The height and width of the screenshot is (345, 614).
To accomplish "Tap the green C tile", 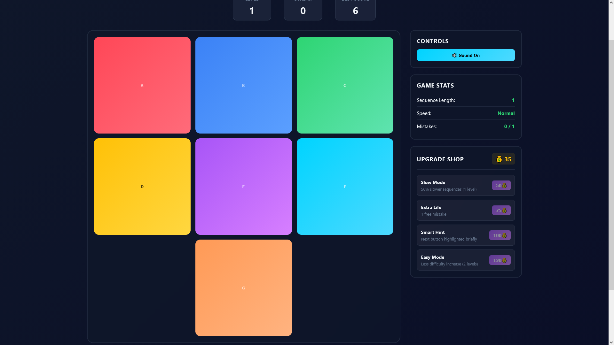I will 345,85.
